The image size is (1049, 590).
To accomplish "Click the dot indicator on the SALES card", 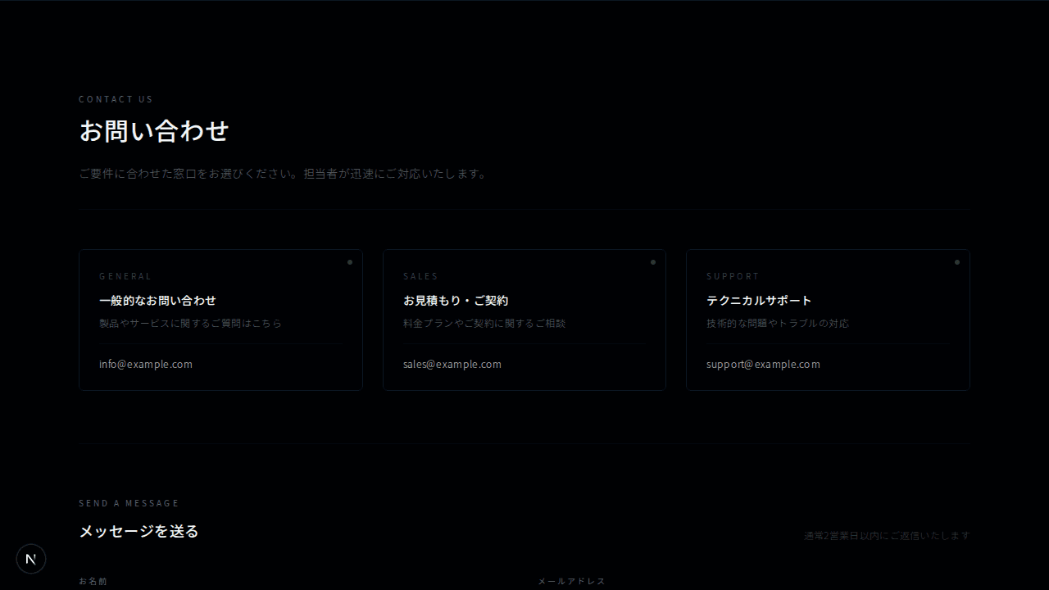I will point(653,262).
